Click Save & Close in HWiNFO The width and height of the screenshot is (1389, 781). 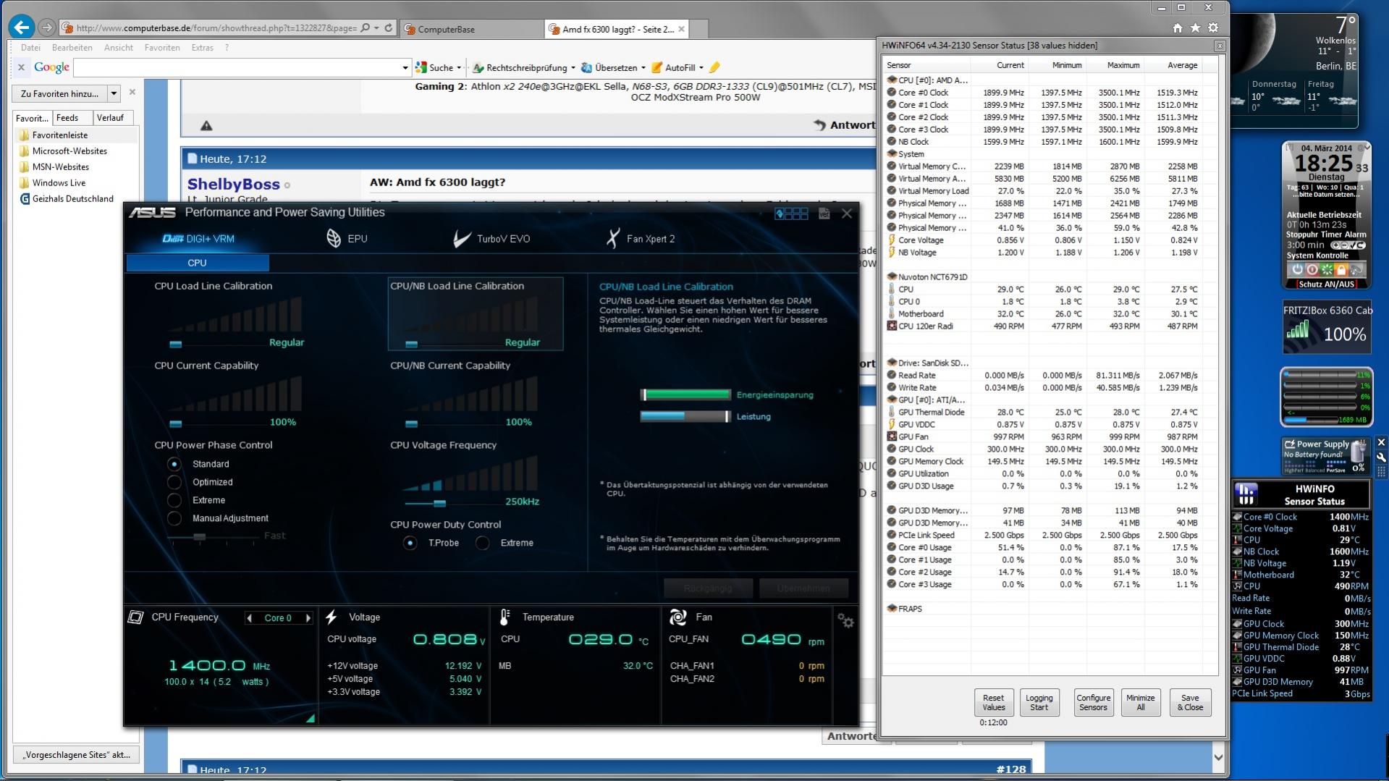click(x=1190, y=703)
